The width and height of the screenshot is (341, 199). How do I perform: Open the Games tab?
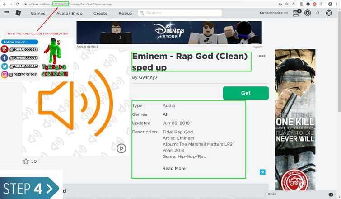tap(38, 13)
